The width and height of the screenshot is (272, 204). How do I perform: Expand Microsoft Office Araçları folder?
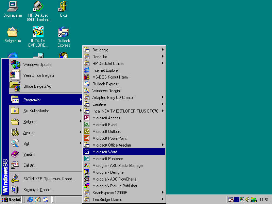coord(124,145)
